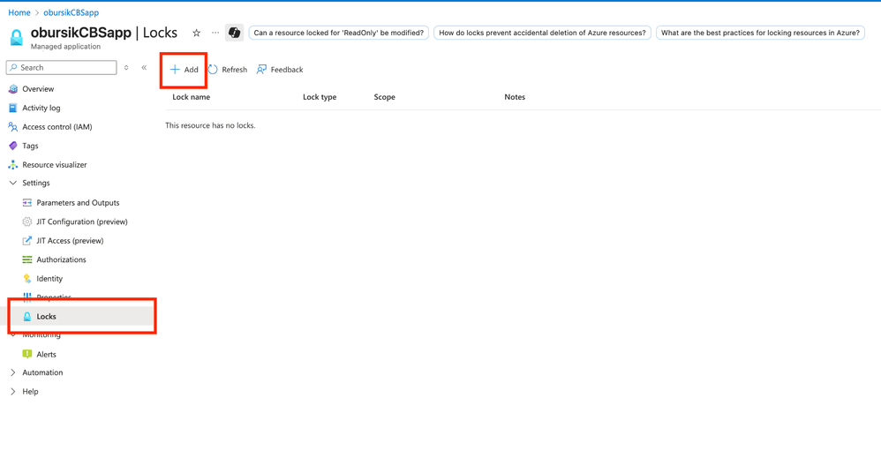Open the Activity log
The height and width of the screenshot is (458, 881).
(x=41, y=108)
